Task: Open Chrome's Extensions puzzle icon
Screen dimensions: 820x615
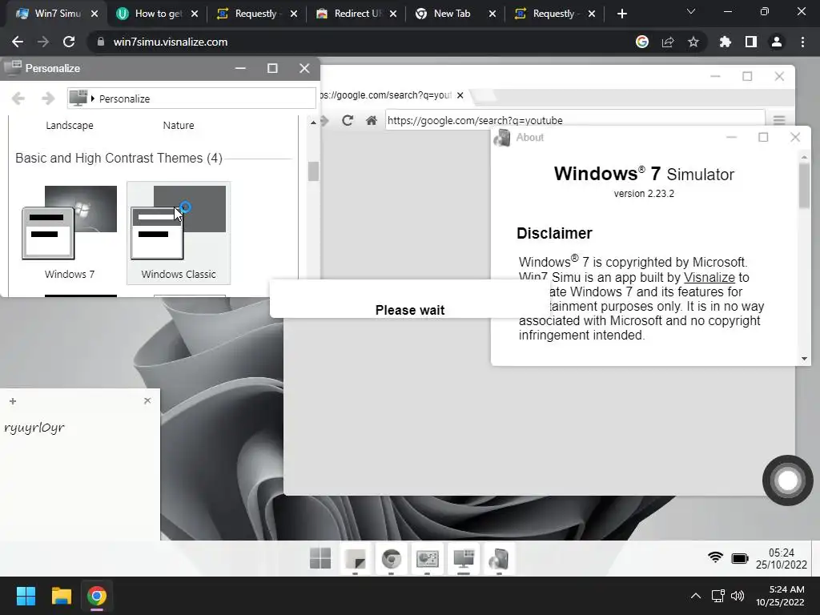Action: point(726,42)
